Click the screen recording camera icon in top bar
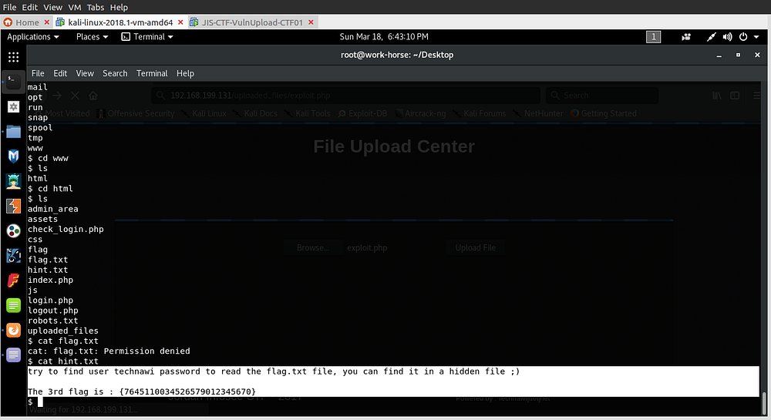771x420 pixels. (x=686, y=37)
